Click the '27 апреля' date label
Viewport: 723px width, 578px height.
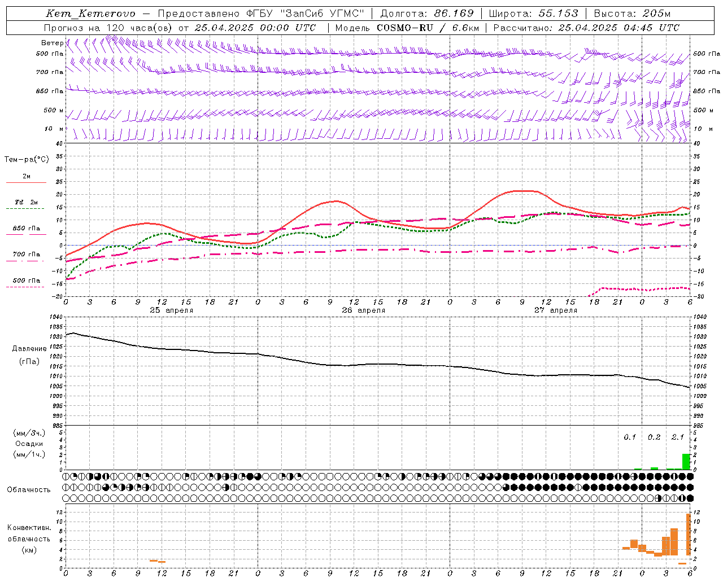pyautogui.click(x=556, y=310)
